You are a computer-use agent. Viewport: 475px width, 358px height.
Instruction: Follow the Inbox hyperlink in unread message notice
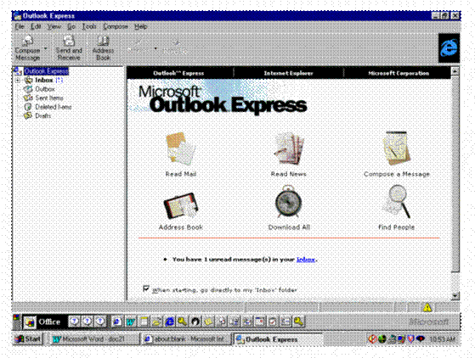point(306,260)
